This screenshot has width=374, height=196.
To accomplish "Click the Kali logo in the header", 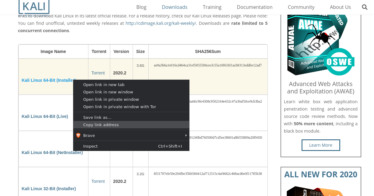I will [34, 7].
